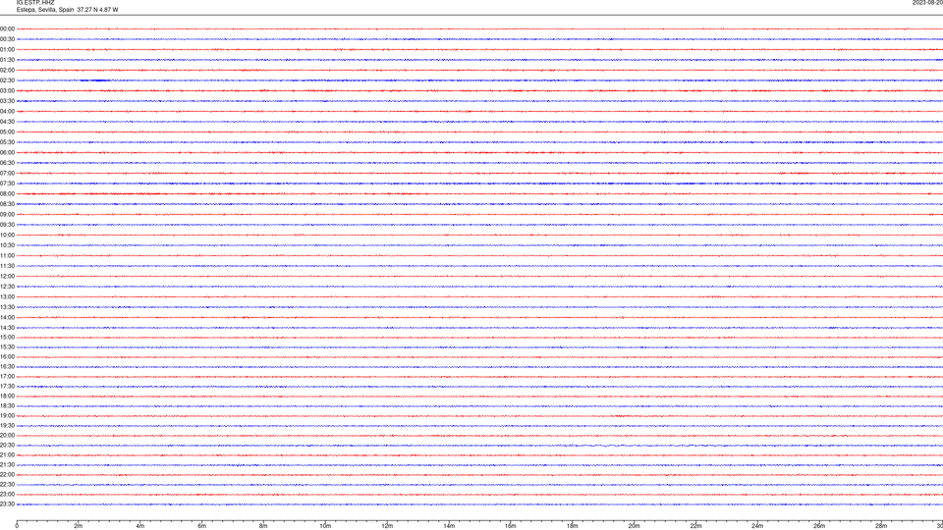This screenshot has width=943, height=530.
Task: Select the 17:00 time label
Action: coord(7,377)
